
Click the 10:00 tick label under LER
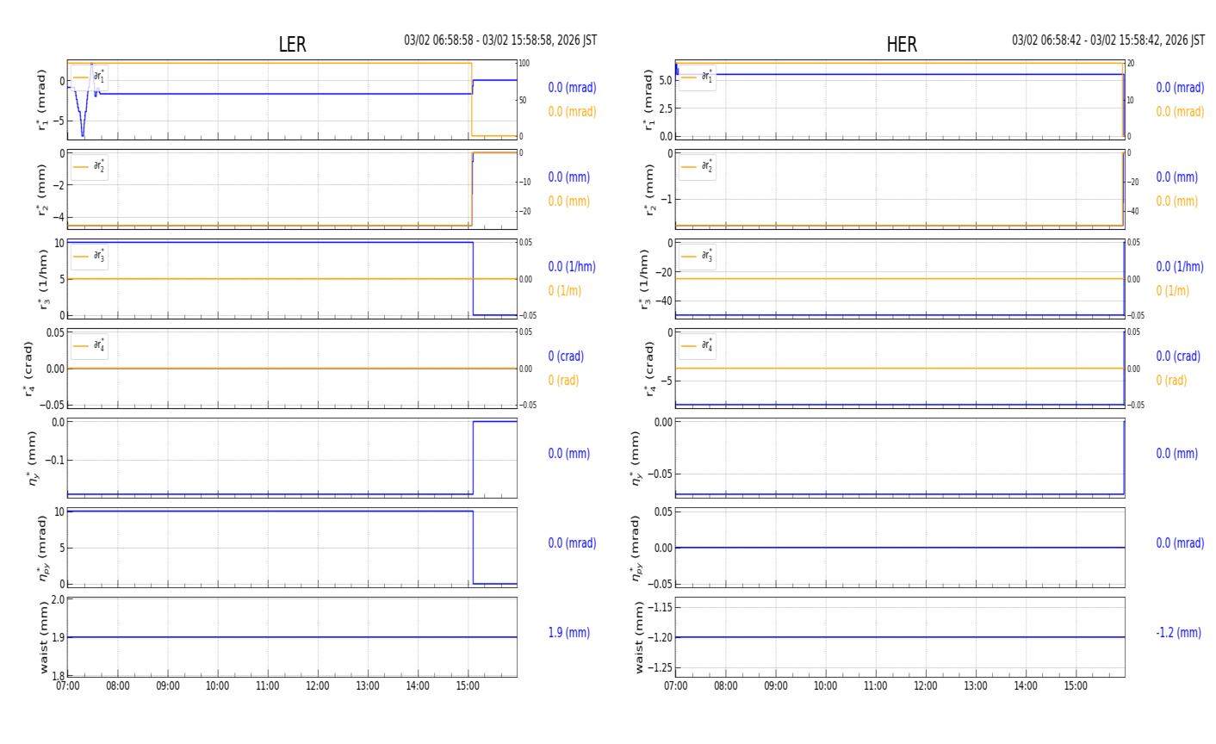(x=218, y=686)
